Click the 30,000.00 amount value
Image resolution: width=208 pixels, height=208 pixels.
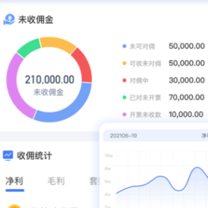pos(187,80)
